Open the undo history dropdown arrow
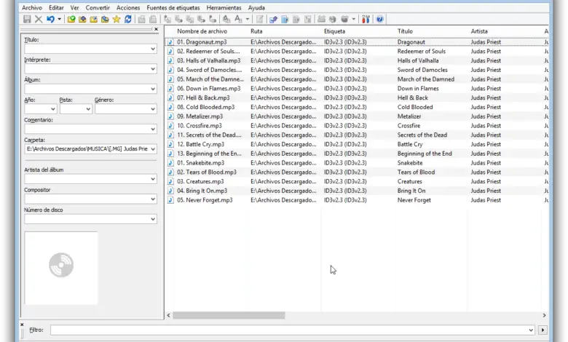The width and height of the screenshot is (568, 342). (x=59, y=19)
